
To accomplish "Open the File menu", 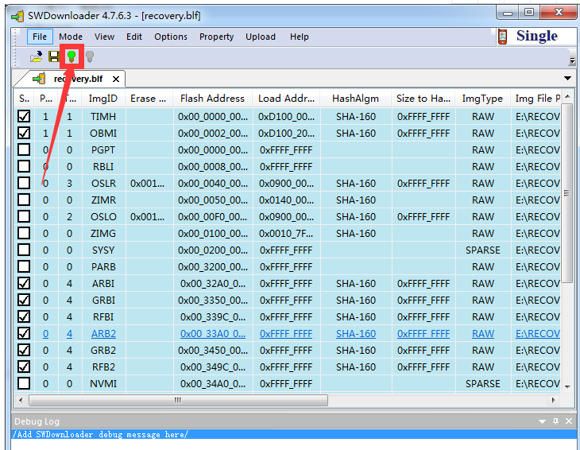I will coord(40,37).
